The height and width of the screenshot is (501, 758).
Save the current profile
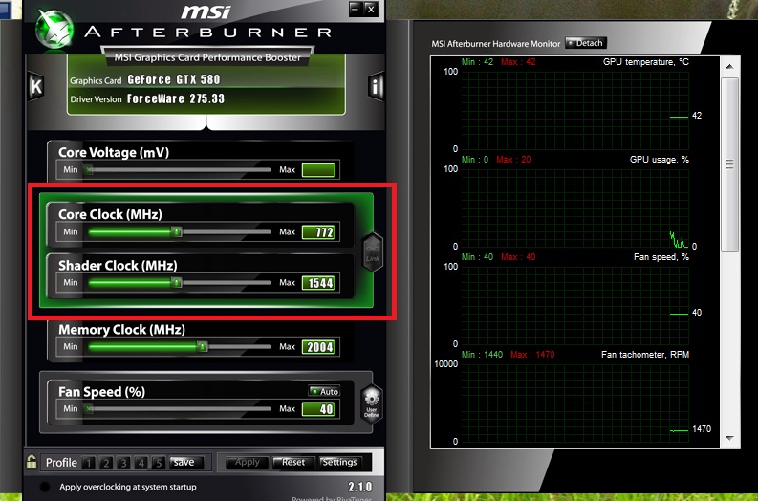[184, 463]
